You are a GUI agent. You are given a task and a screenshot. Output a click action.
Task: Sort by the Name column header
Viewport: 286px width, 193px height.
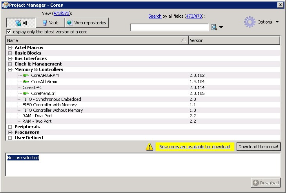click(x=97, y=40)
